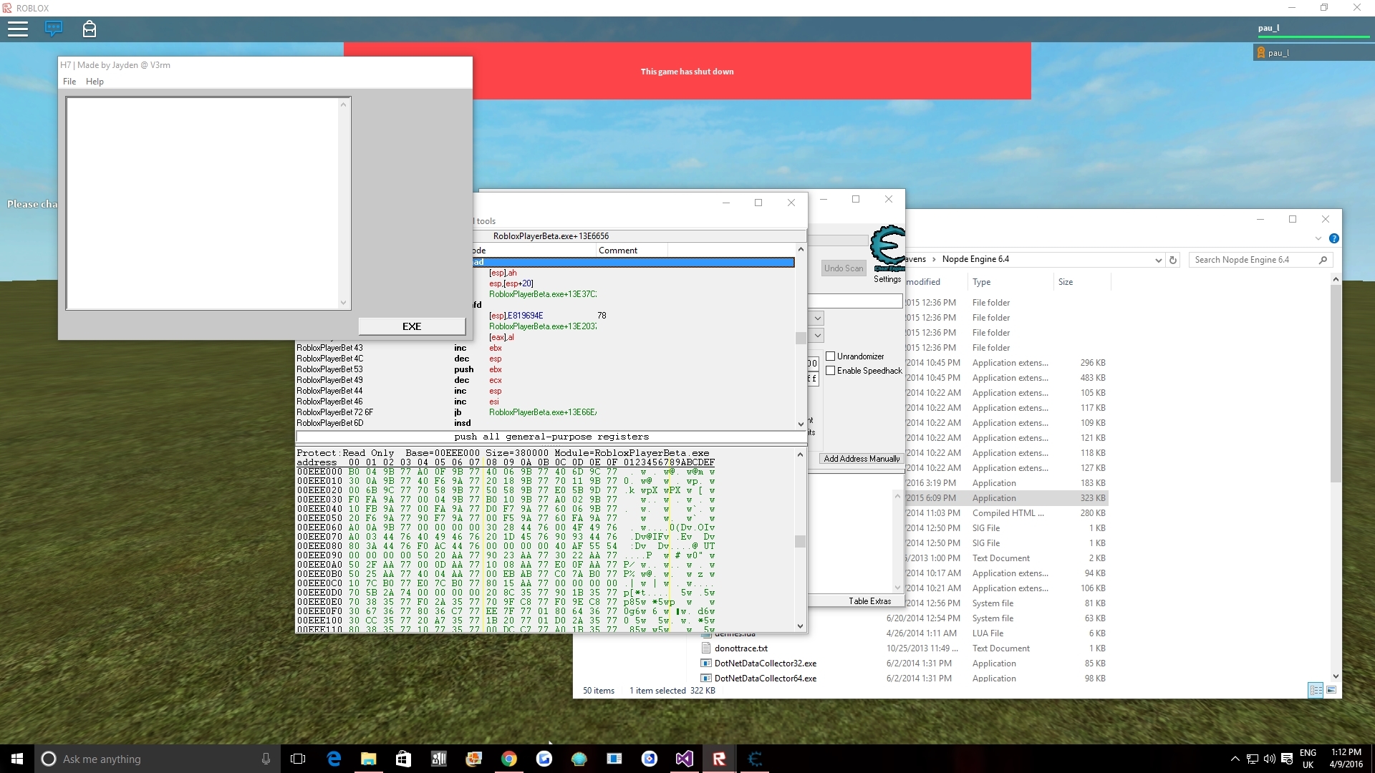
Task: Expand Explorer address bar history dropdown
Action: click(1158, 260)
